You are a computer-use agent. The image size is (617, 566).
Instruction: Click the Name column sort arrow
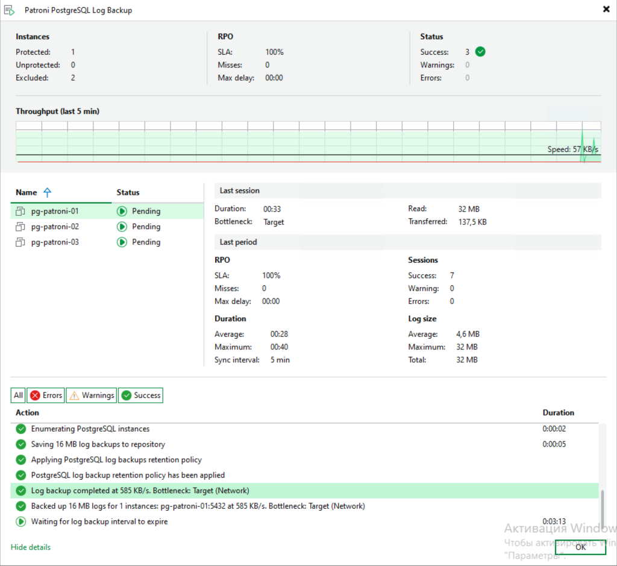point(47,192)
